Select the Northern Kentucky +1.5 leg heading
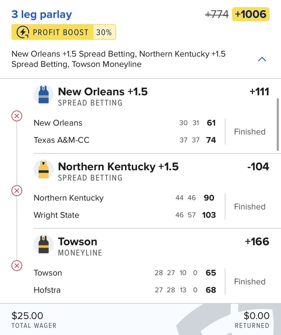This screenshot has height=335, width=281. point(118,167)
